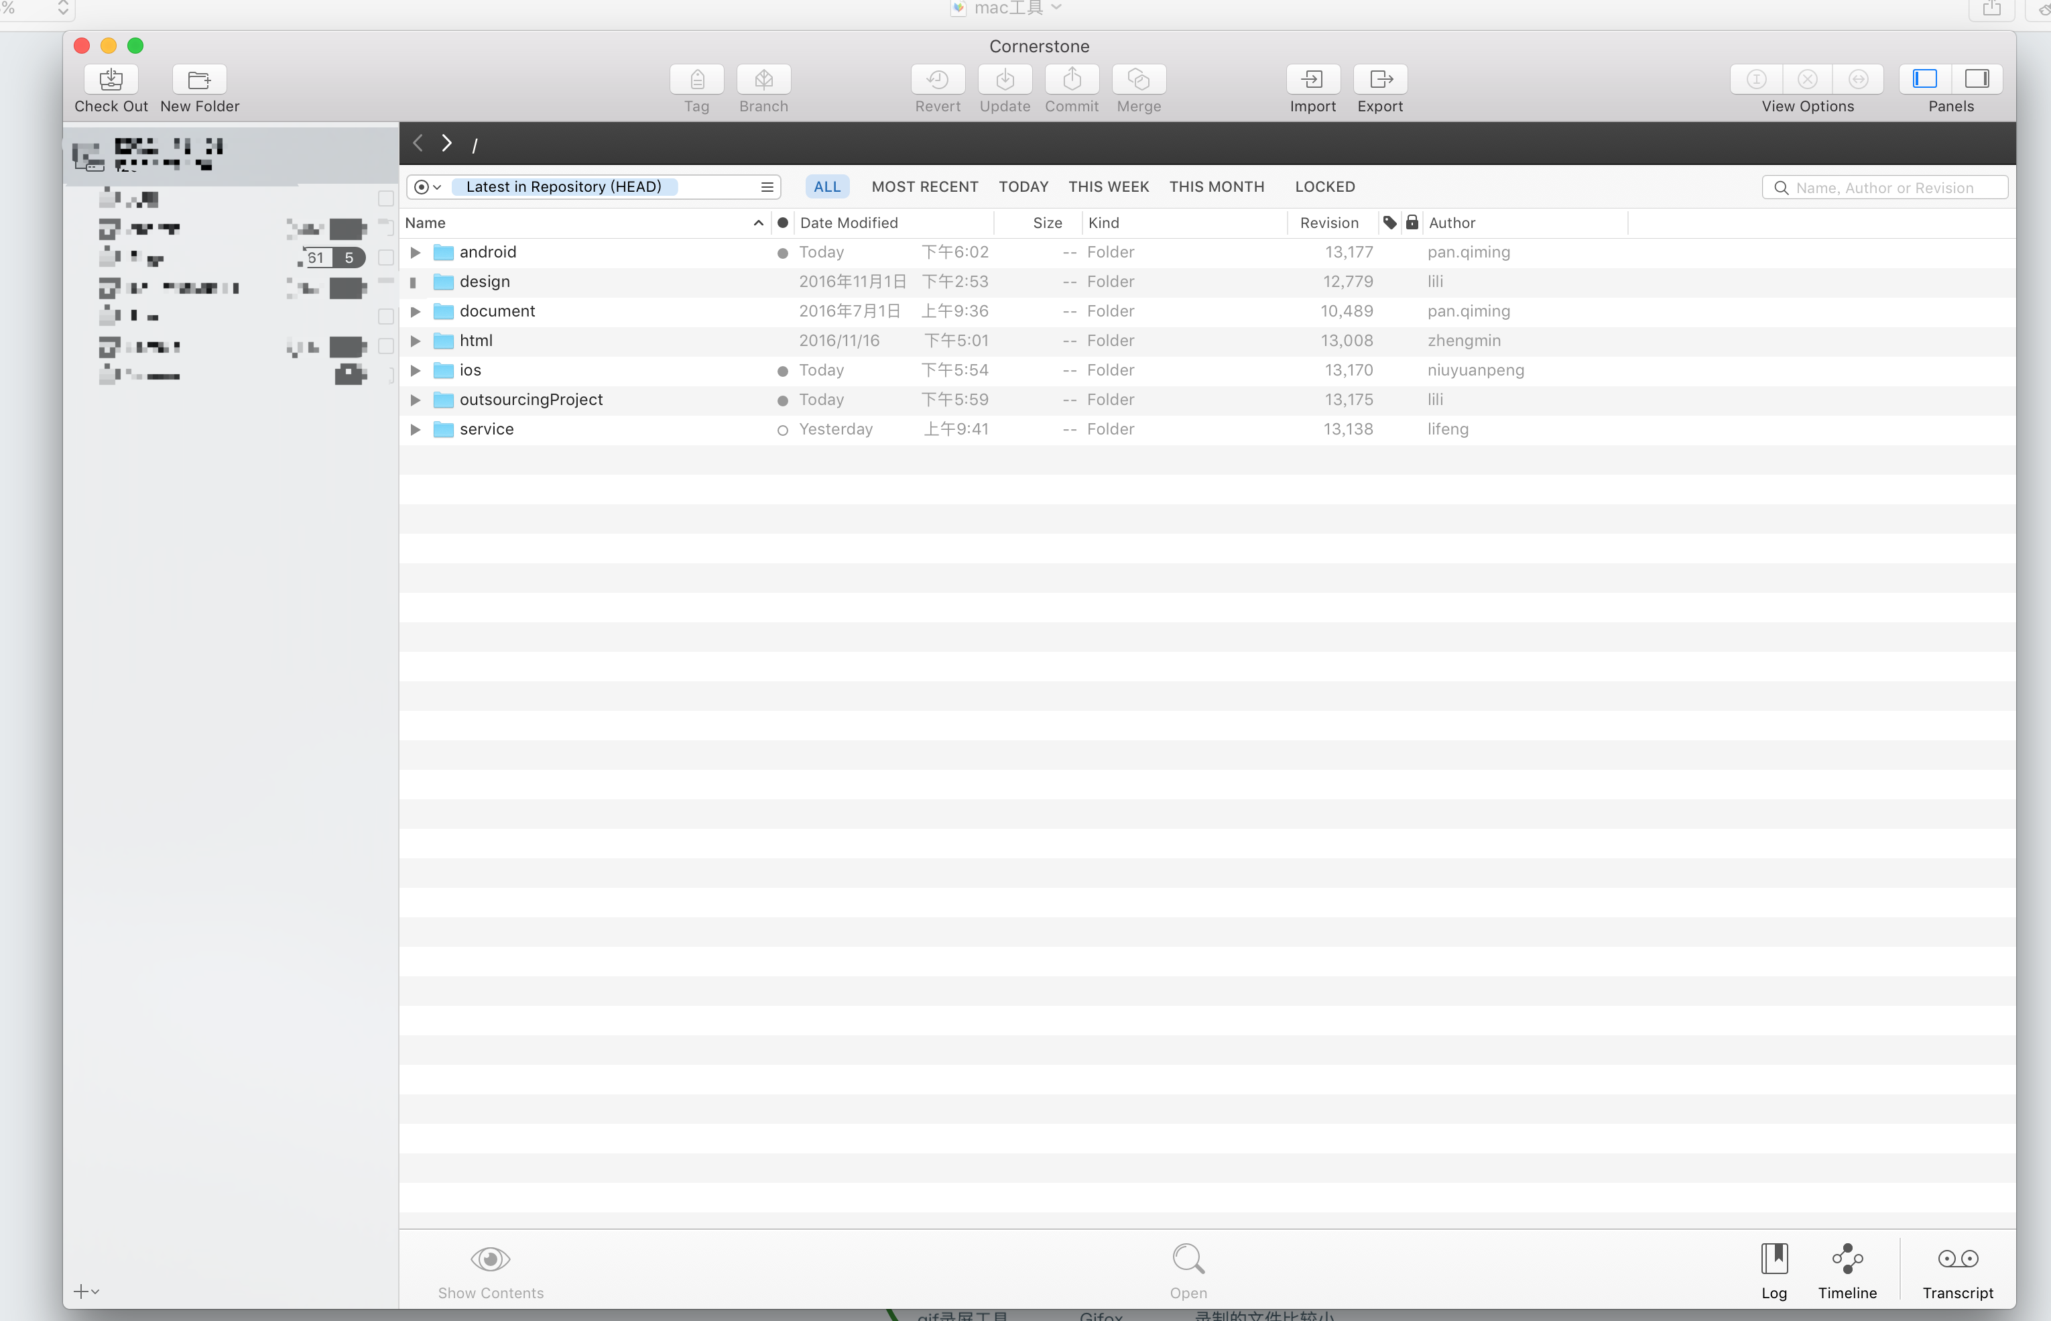Sort by the Name column header
The image size is (2051, 1321).
(x=584, y=223)
